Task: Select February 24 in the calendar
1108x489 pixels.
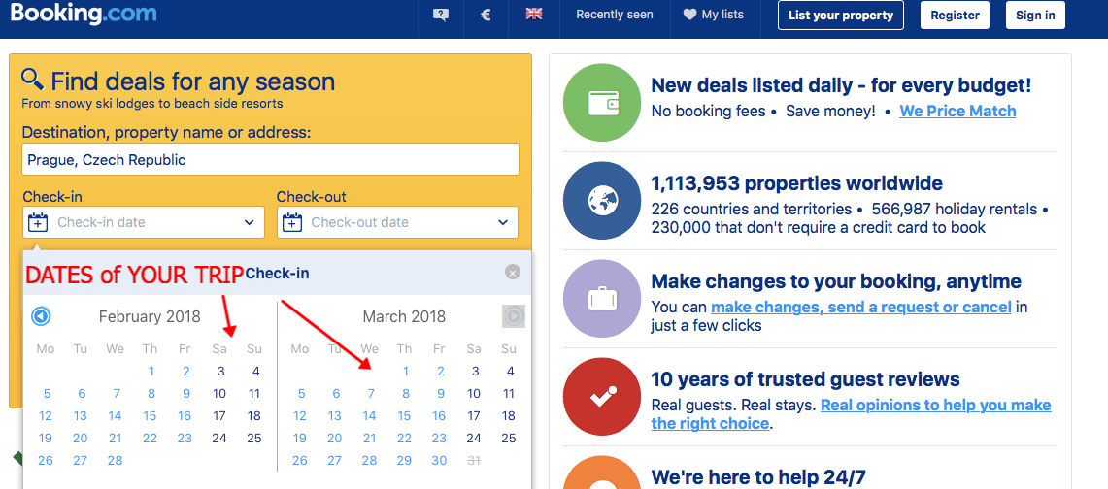Action: (x=219, y=439)
